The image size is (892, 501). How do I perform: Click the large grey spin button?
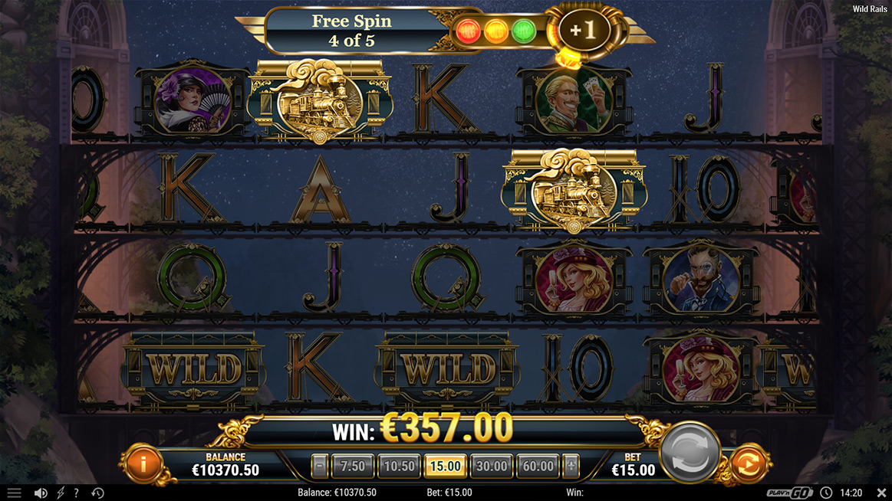[689, 451]
